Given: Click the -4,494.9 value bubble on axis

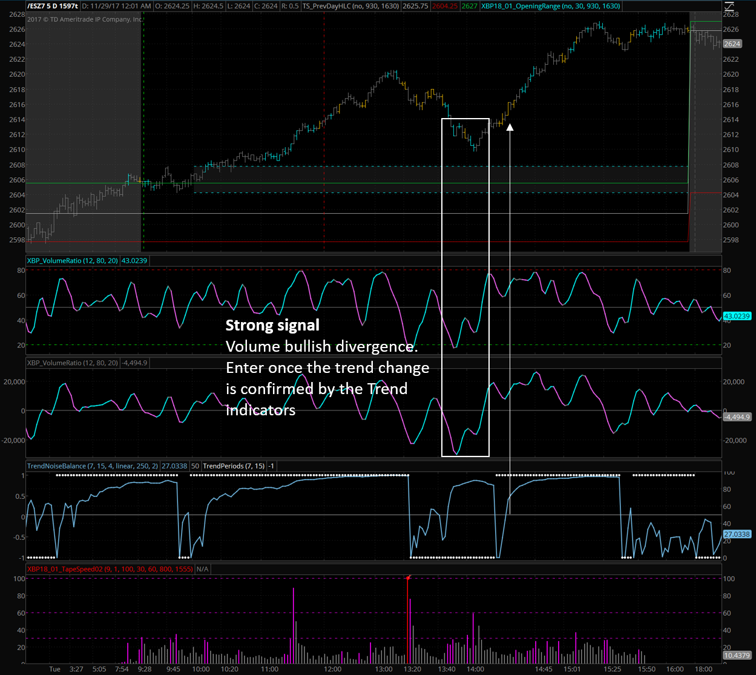Looking at the screenshot, I should click(x=737, y=417).
